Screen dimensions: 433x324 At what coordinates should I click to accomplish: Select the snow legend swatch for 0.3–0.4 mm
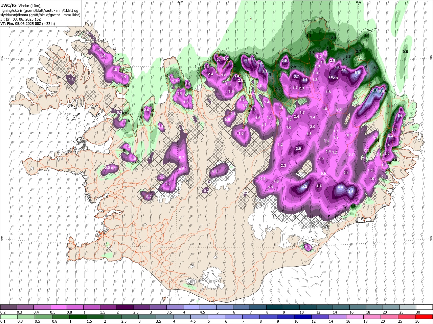[25, 307]
